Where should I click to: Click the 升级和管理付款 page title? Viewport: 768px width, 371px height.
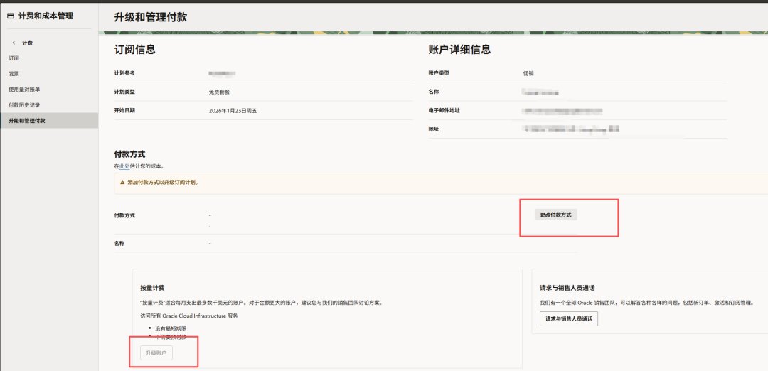(x=150, y=17)
